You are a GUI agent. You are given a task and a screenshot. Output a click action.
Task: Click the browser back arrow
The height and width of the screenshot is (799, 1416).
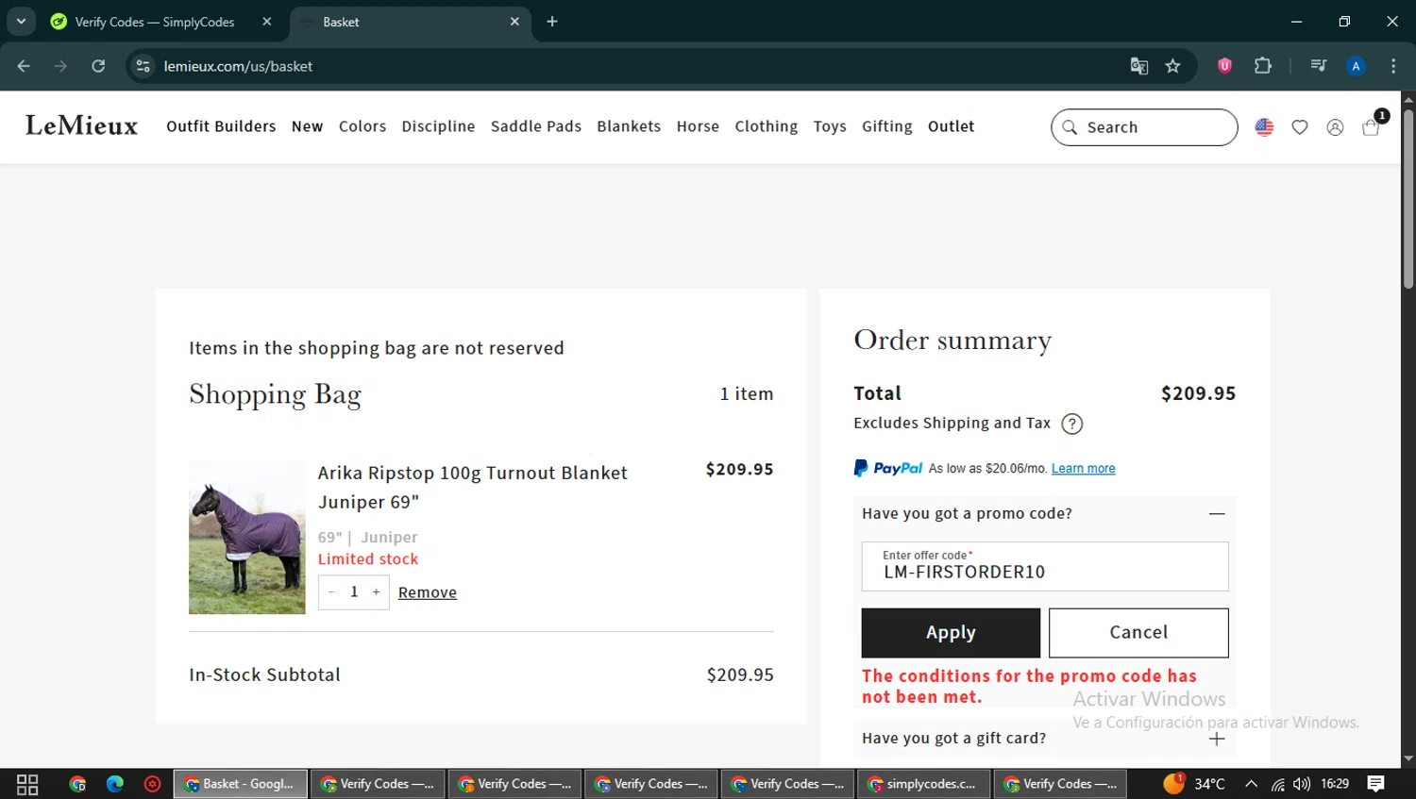(x=24, y=66)
